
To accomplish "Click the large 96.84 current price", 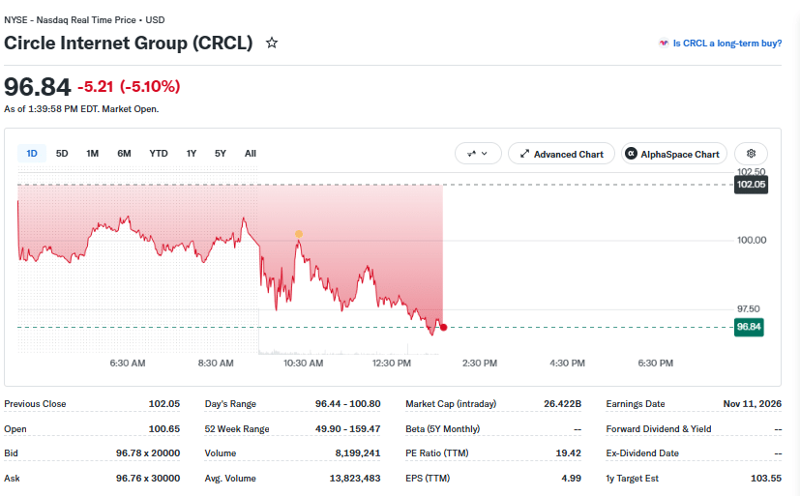I will pyautogui.click(x=38, y=87).
